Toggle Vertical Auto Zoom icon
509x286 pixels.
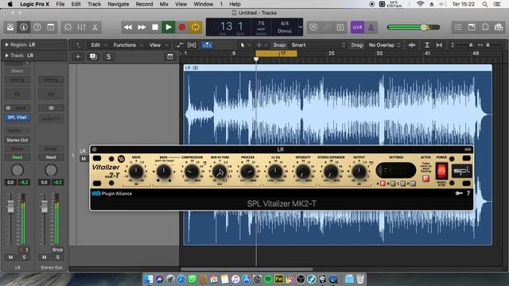point(427,45)
